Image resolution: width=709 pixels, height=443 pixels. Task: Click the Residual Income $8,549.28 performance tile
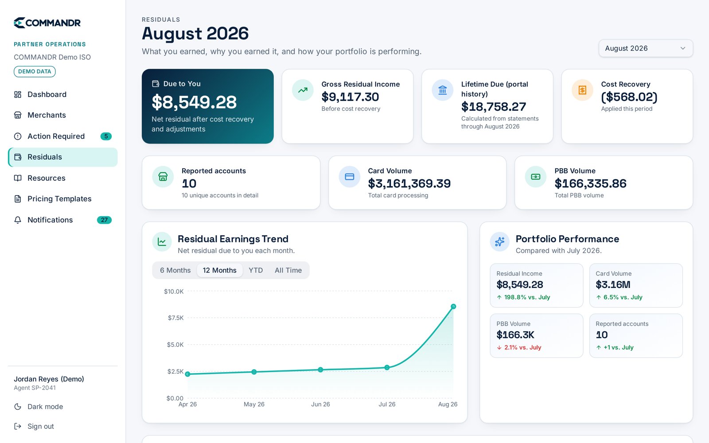click(x=537, y=285)
